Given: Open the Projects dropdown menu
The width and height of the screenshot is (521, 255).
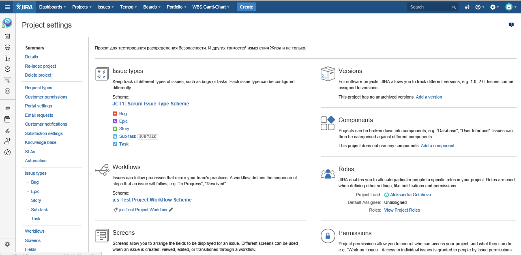Looking at the screenshot, I should [x=81, y=7].
